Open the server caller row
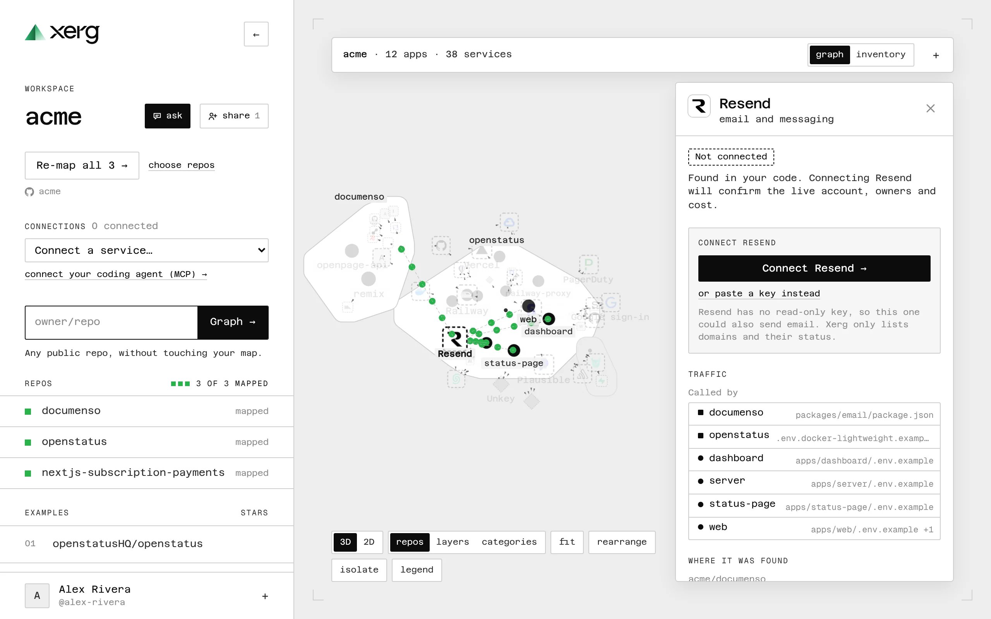This screenshot has width=991, height=619. pos(814,483)
